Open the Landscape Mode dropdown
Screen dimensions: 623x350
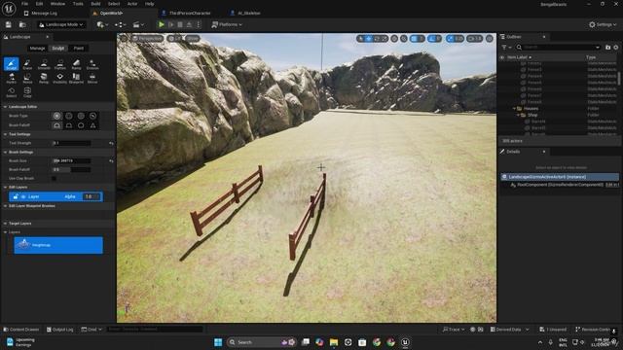[x=61, y=24]
